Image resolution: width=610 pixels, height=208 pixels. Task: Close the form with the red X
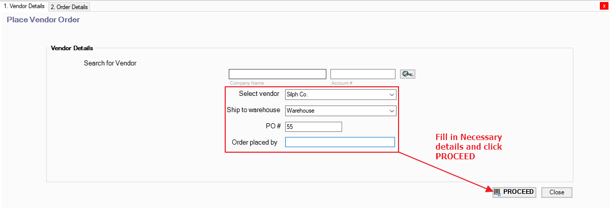point(604,6)
